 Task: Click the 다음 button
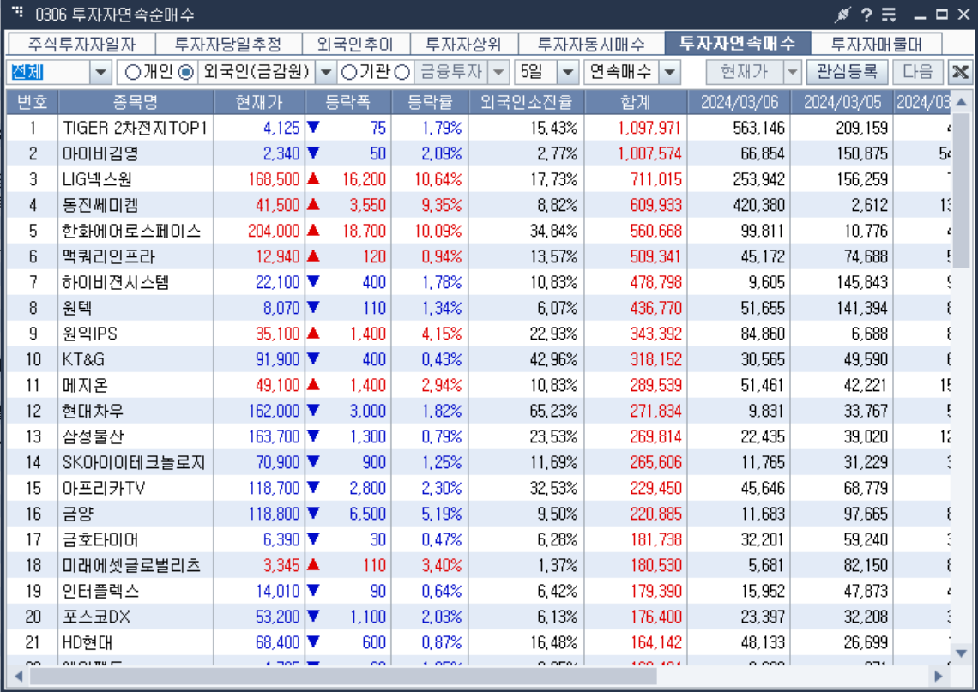pyautogui.click(x=917, y=72)
